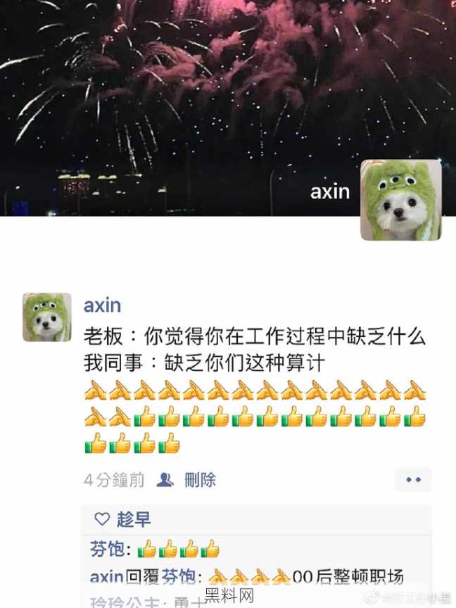Delete the post via 刪除 link
Image resolution: width=456 pixels, height=608 pixels.
[x=200, y=480]
